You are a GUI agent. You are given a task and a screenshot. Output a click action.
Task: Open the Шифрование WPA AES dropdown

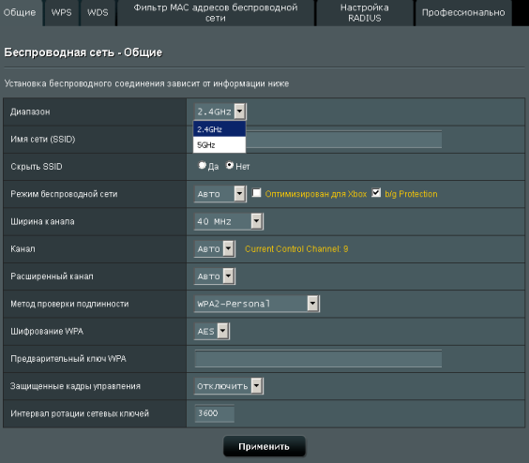(x=212, y=331)
